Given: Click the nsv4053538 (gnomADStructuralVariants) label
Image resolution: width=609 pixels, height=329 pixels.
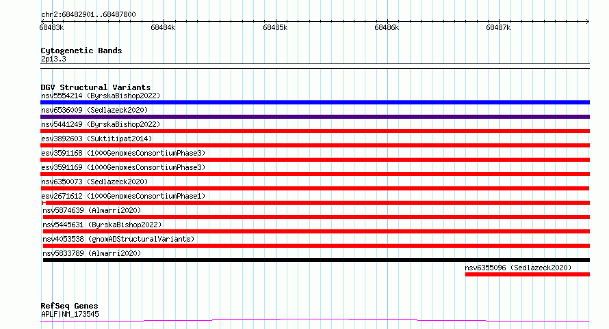Looking at the screenshot, I should (118, 239).
